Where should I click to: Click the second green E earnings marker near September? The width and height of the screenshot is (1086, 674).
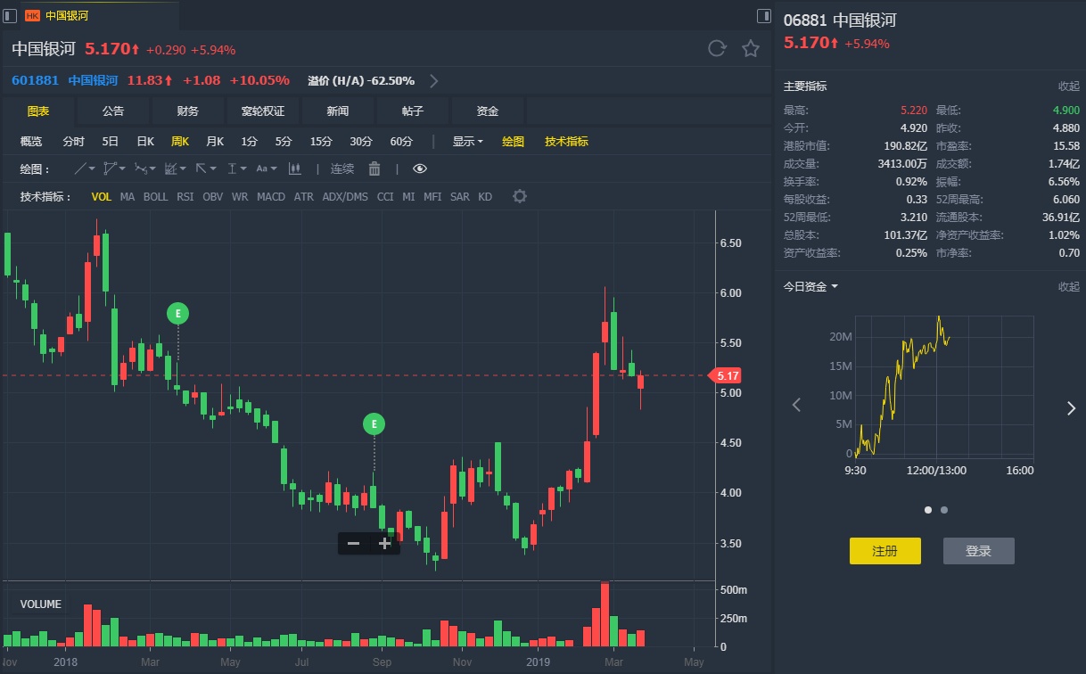[x=374, y=424]
